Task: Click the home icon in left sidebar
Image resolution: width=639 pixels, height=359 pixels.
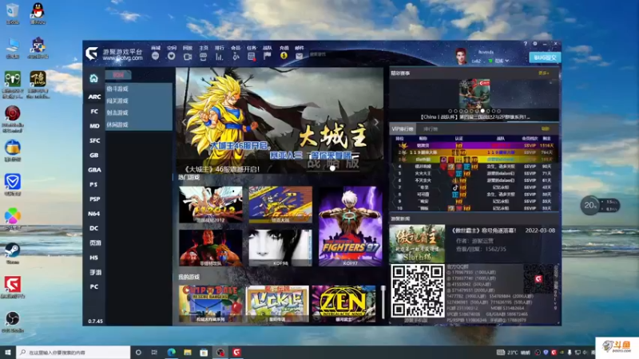Action: click(93, 78)
